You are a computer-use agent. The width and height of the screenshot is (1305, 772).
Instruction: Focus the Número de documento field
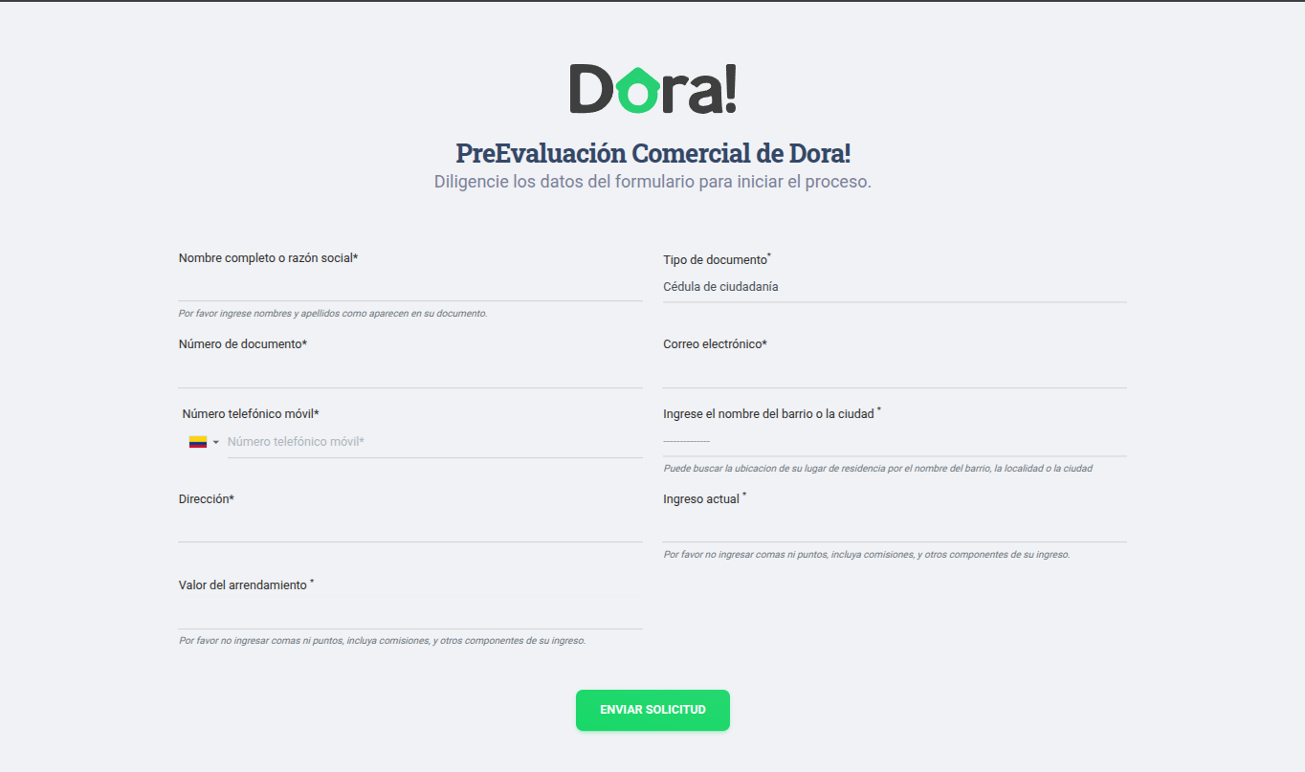tap(410, 373)
